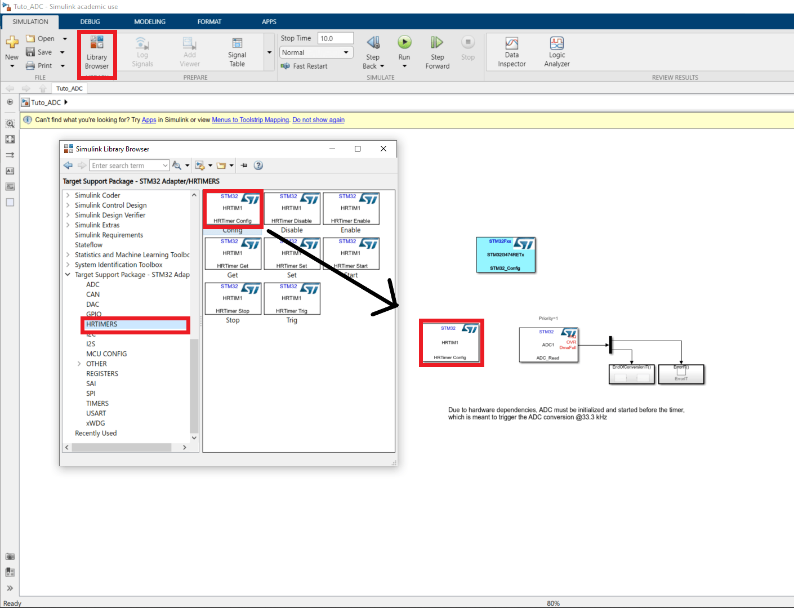
Task: Click Library Browser help icon
Action: pyautogui.click(x=258, y=165)
